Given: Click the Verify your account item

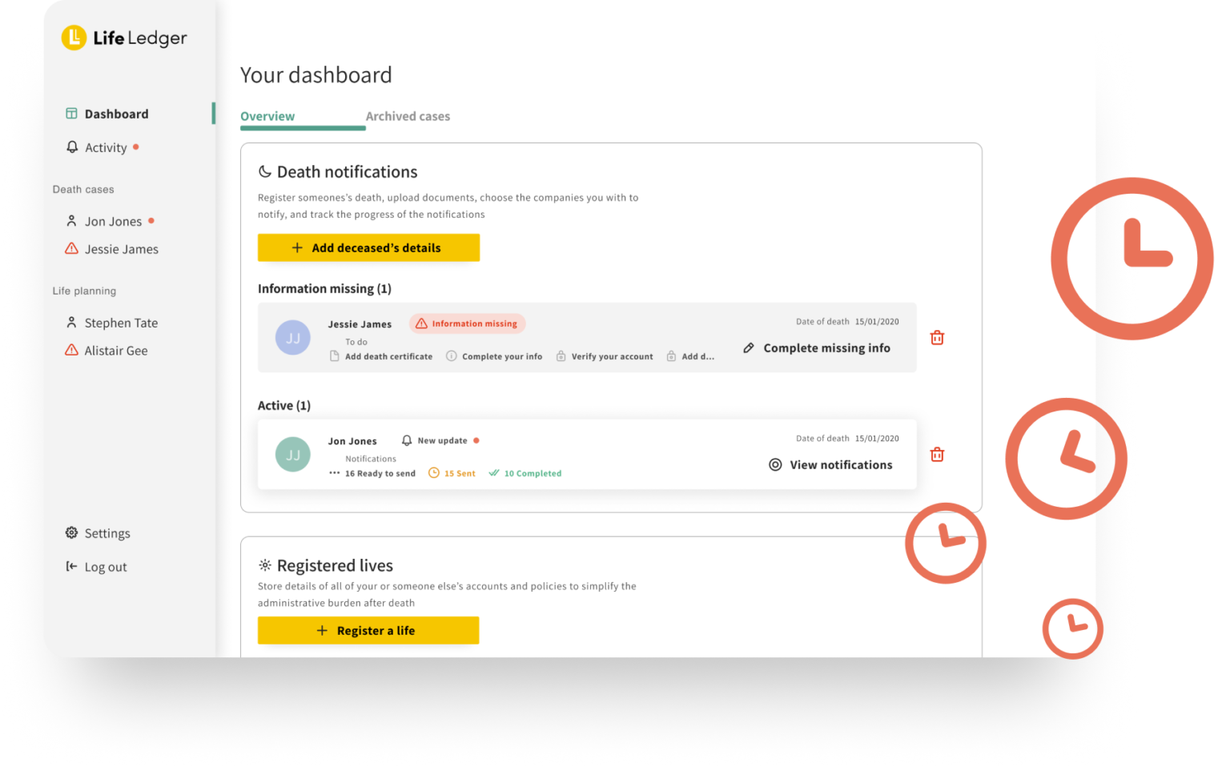Looking at the screenshot, I should tap(605, 355).
